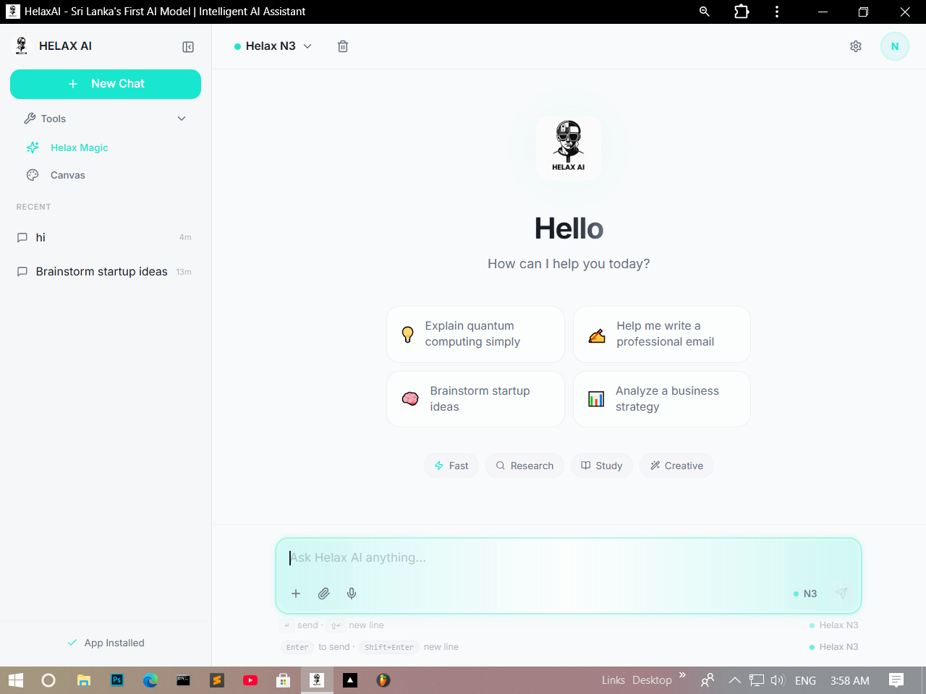This screenshot has width=926, height=694.
Task: Open Sublime Text from the taskbar
Action: tap(217, 680)
